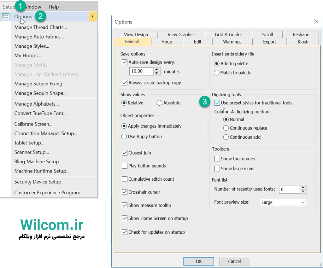Select Relative show values option
The width and height of the screenshot is (323, 268).
(x=124, y=103)
